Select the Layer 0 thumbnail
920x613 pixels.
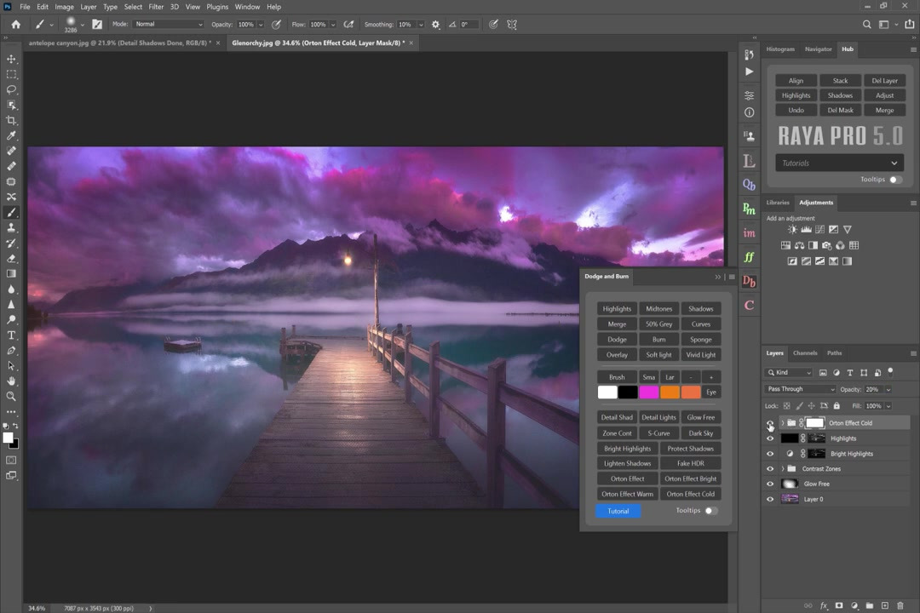click(x=790, y=499)
